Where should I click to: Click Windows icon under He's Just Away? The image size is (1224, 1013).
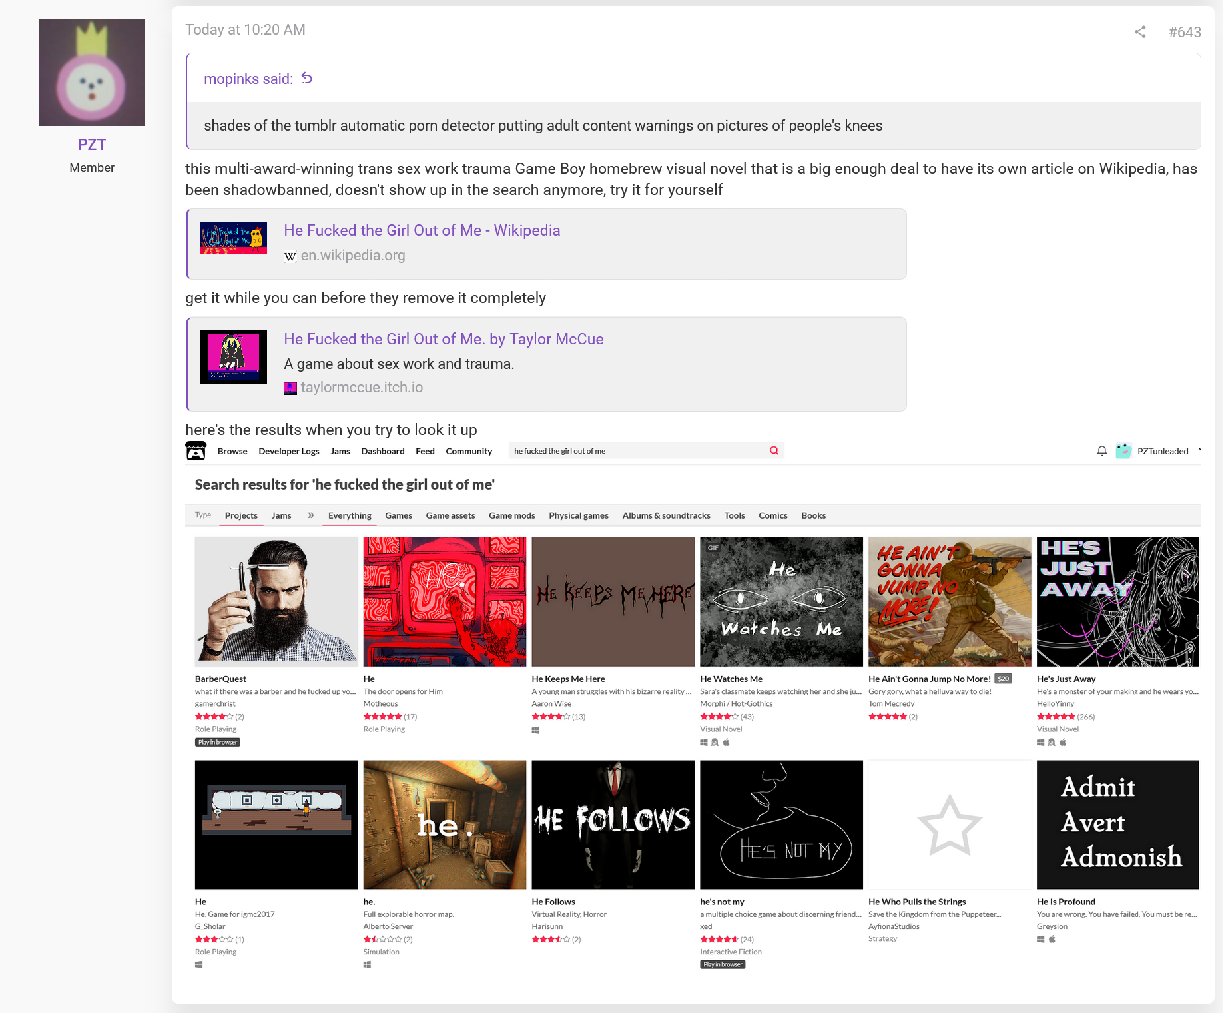[1041, 742]
